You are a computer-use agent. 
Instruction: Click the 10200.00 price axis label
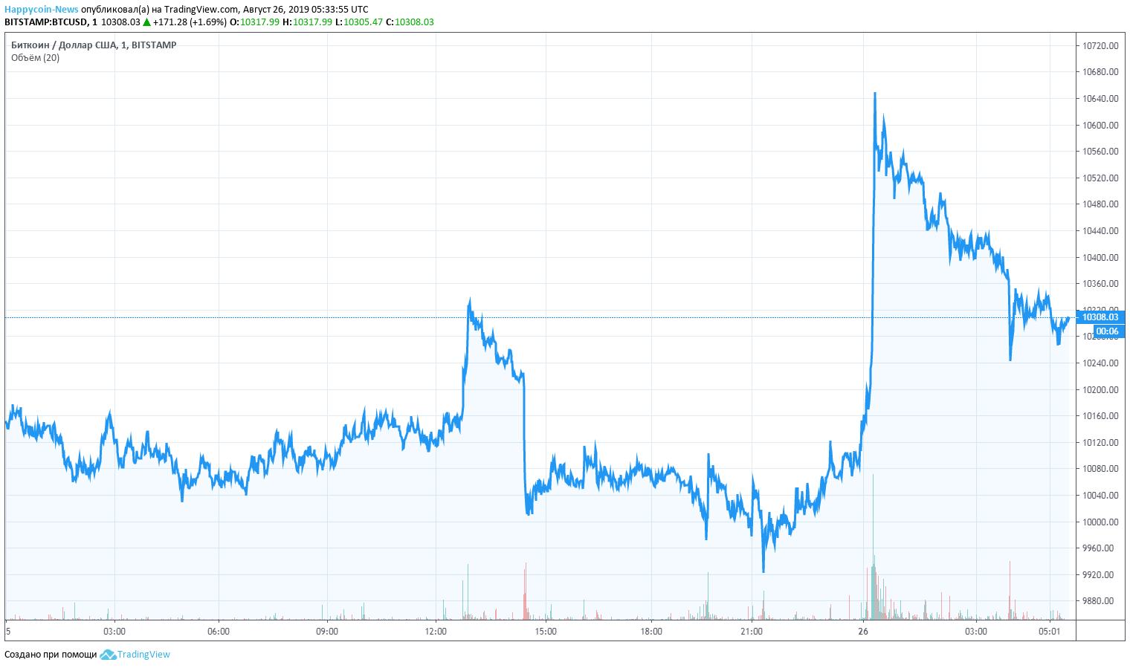pos(1100,390)
